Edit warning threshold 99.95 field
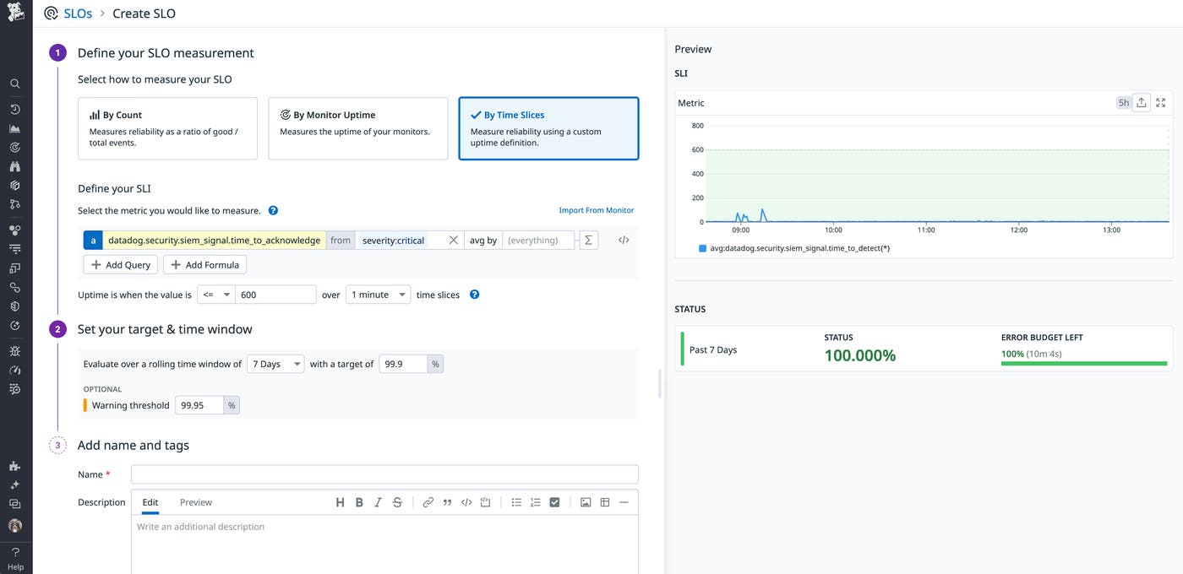This screenshot has width=1183, height=574. (199, 405)
